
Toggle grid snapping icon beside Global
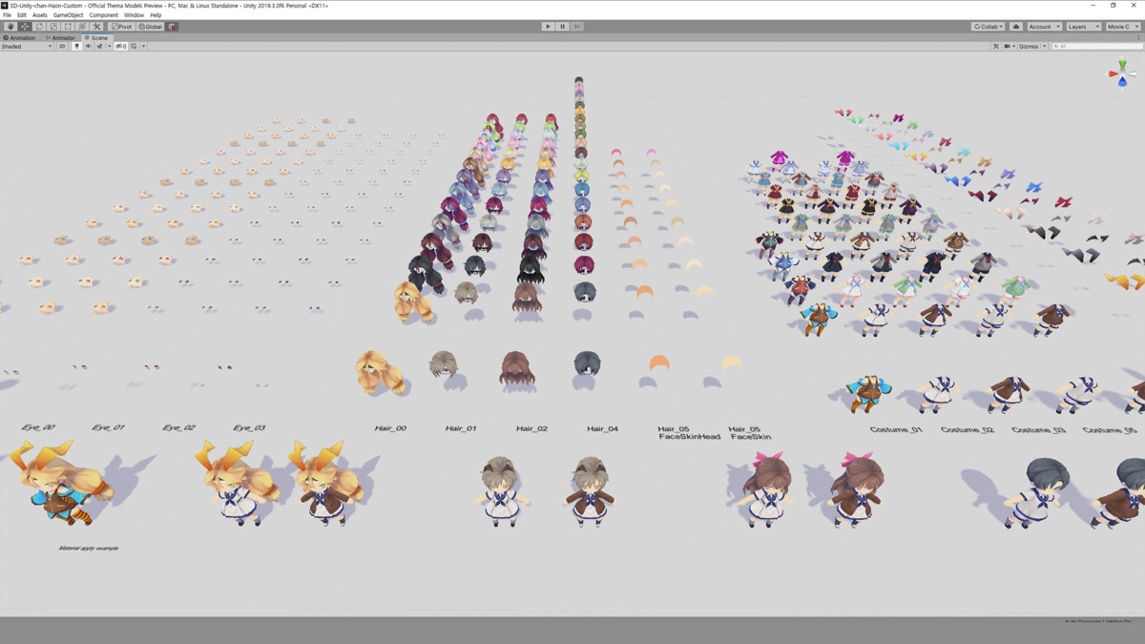pos(172,27)
